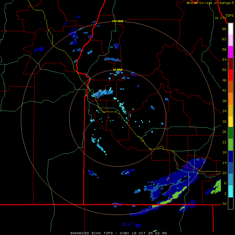The image size is (235, 235).
Task: Click the TH threshold label on legend
Action: pyautogui.click(x=224, y=204)
